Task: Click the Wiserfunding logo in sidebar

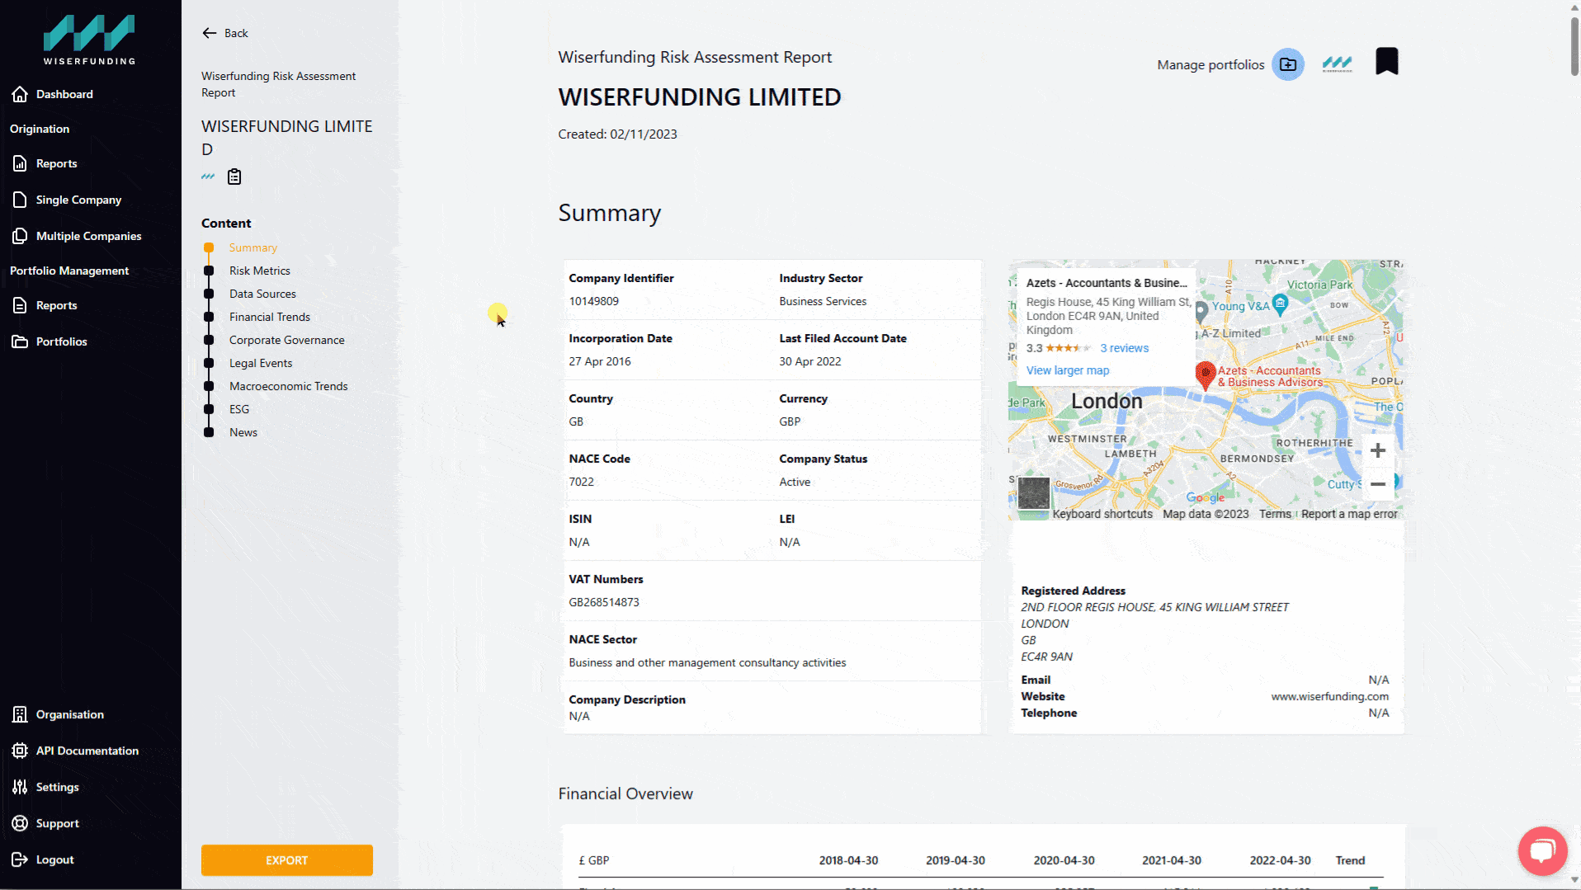Action: (x=89, y=40)
